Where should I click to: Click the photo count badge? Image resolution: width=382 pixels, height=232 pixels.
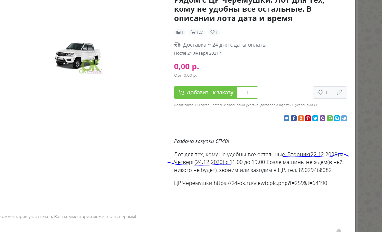point(180,32)
